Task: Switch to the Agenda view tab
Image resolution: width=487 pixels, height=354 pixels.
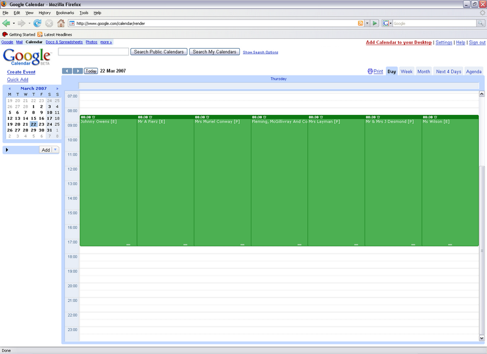Action: tap(474, 71)
